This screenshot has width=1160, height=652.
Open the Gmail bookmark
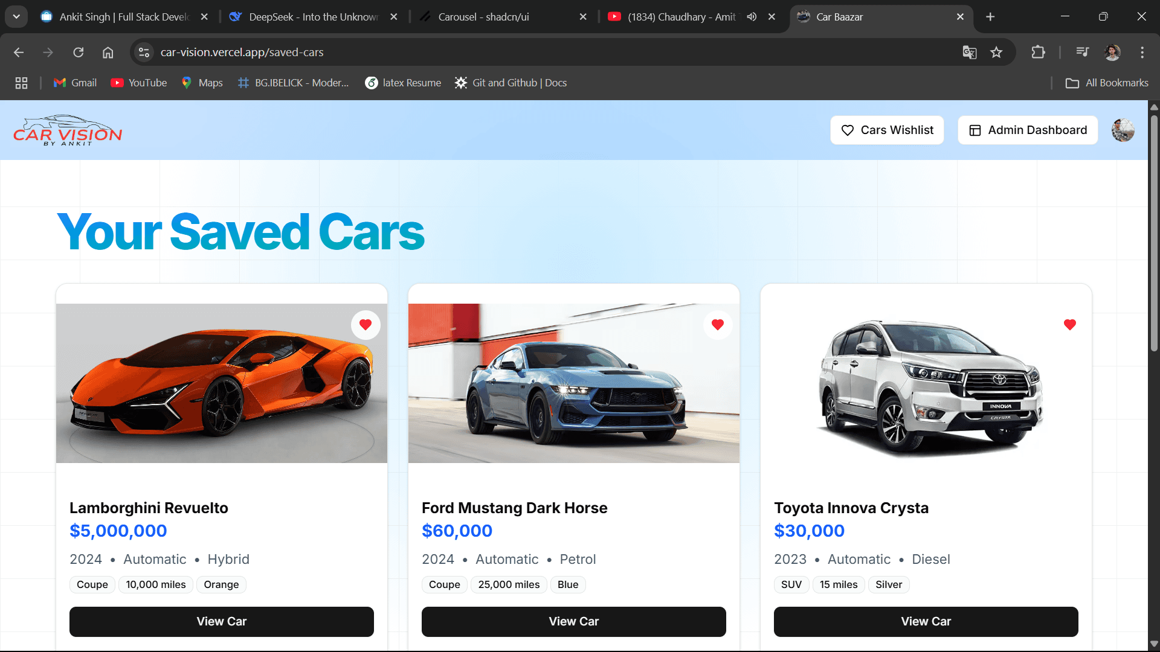click(75, 83)
